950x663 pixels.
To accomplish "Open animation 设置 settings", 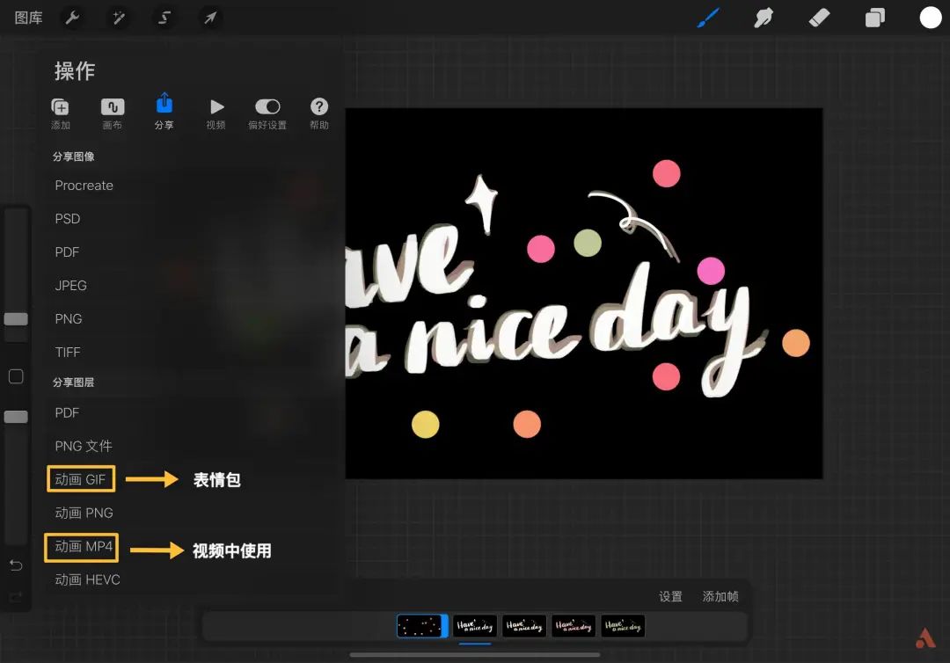I will [670, 596].
